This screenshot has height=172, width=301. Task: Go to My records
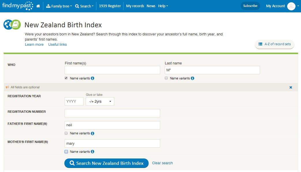point(135,6)
